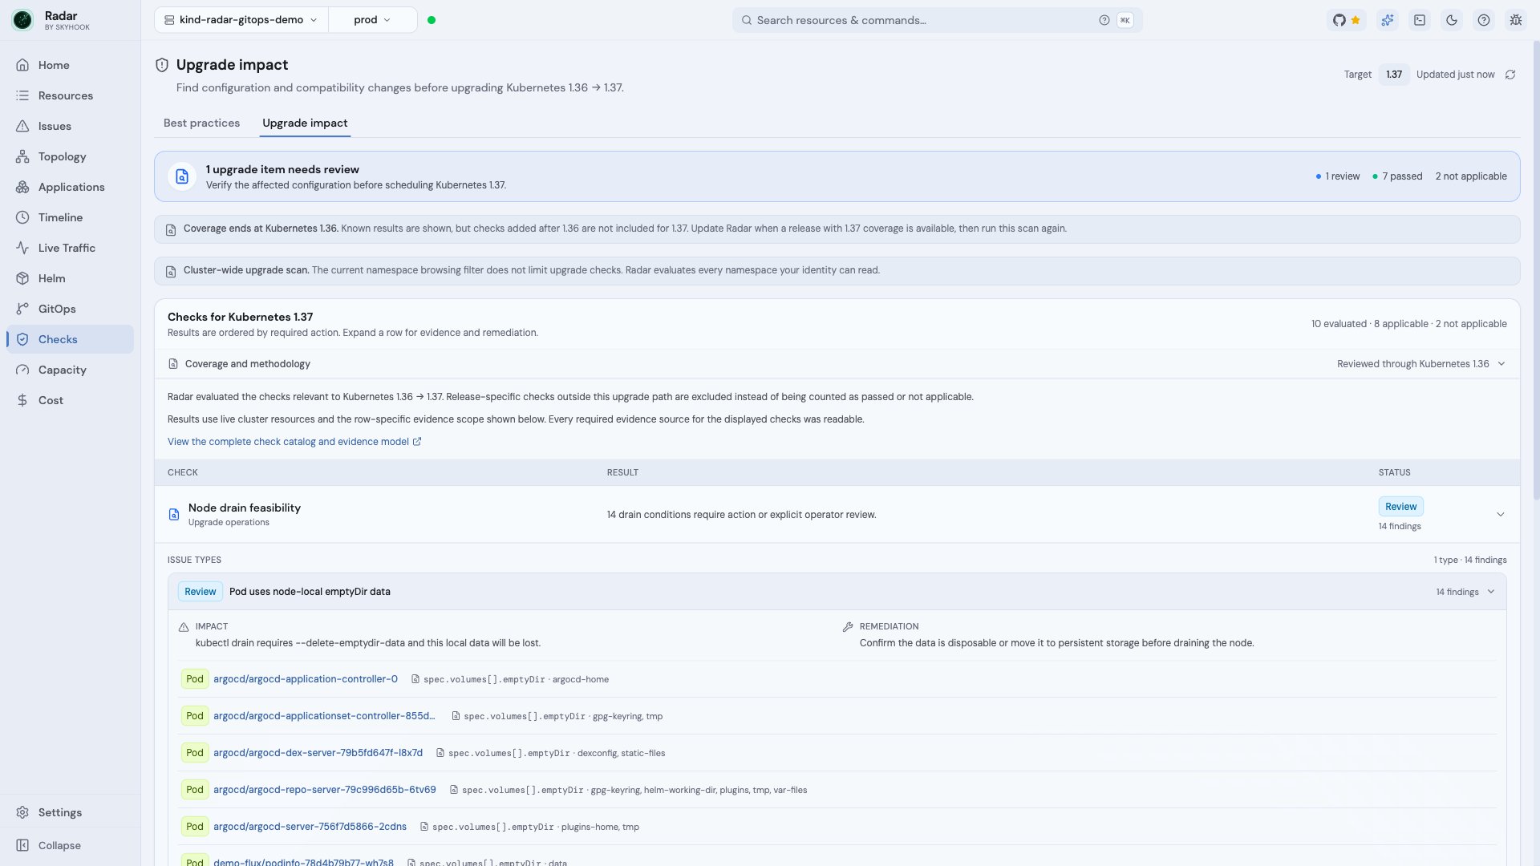Open the prod namespace dropdown
The width and height of the screenshot is (1540, 866).
tap(372, 20)
